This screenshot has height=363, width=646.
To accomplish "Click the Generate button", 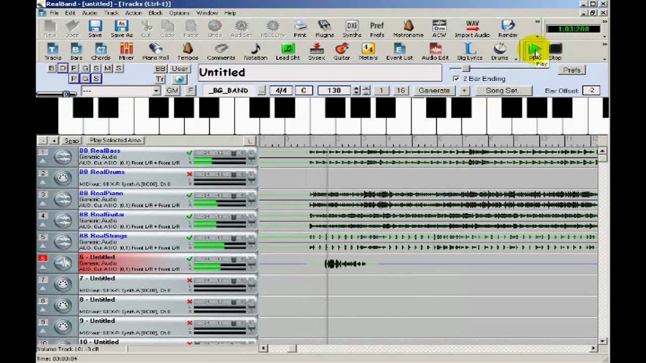I will [434, 91].
